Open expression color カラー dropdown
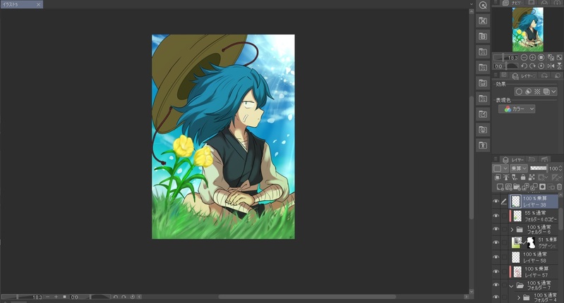Viewport: 564px width, 303px height. coord(517,109)
